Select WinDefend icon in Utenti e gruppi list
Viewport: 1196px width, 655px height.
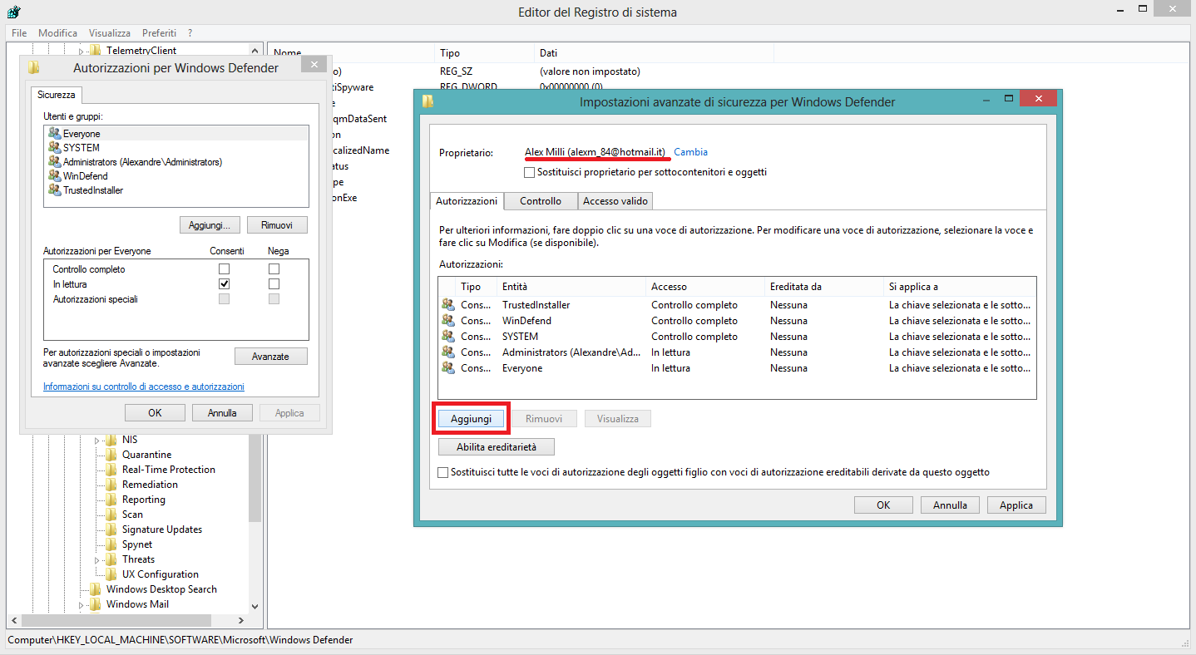pyautogui.click(x=55, y=175)
